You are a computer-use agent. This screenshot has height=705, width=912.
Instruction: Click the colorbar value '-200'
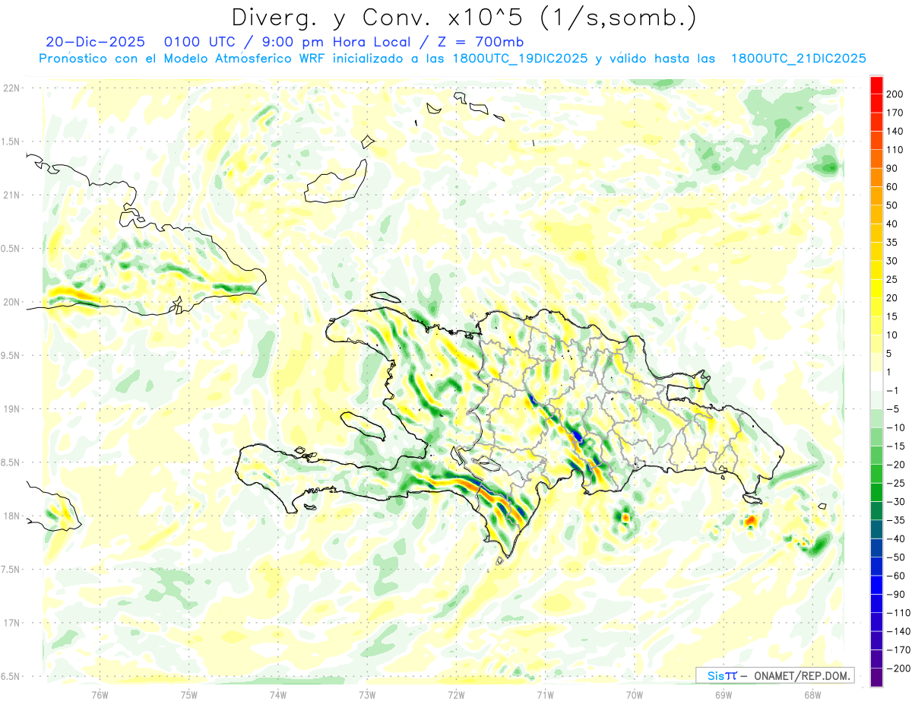(x=900, y=668)
